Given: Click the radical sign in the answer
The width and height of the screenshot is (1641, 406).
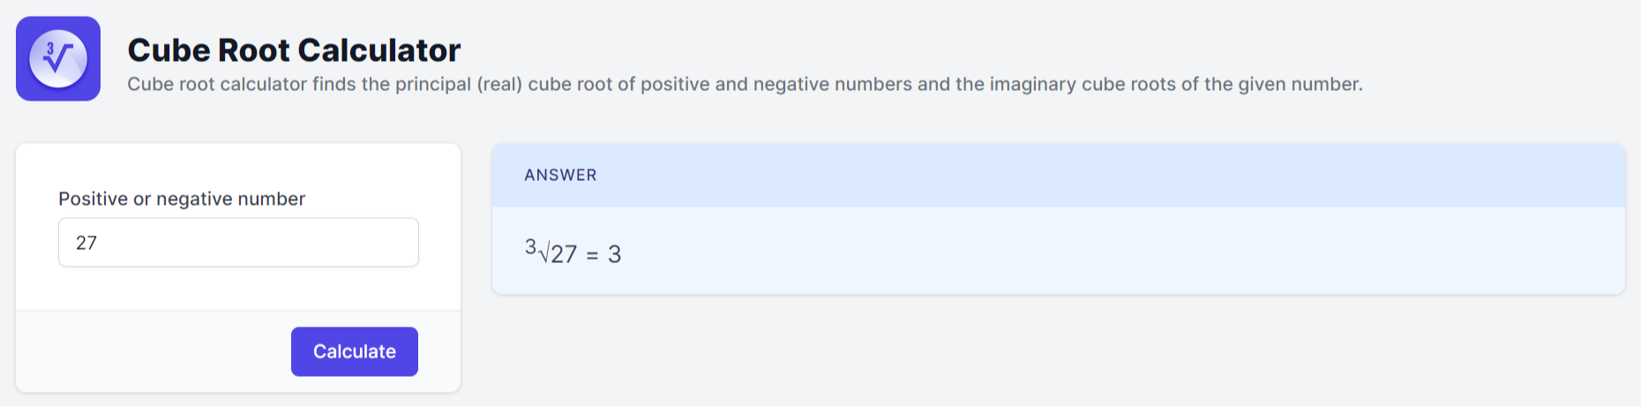Looking at the screenshot, I should pos(543,254).
